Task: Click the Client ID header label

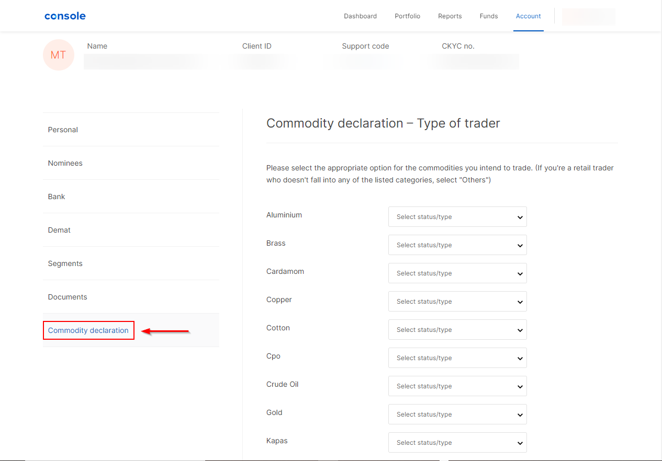Action: point(257,46)
